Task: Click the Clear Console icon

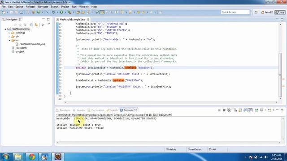Action: pyautogui.click(x=235, y=110)
